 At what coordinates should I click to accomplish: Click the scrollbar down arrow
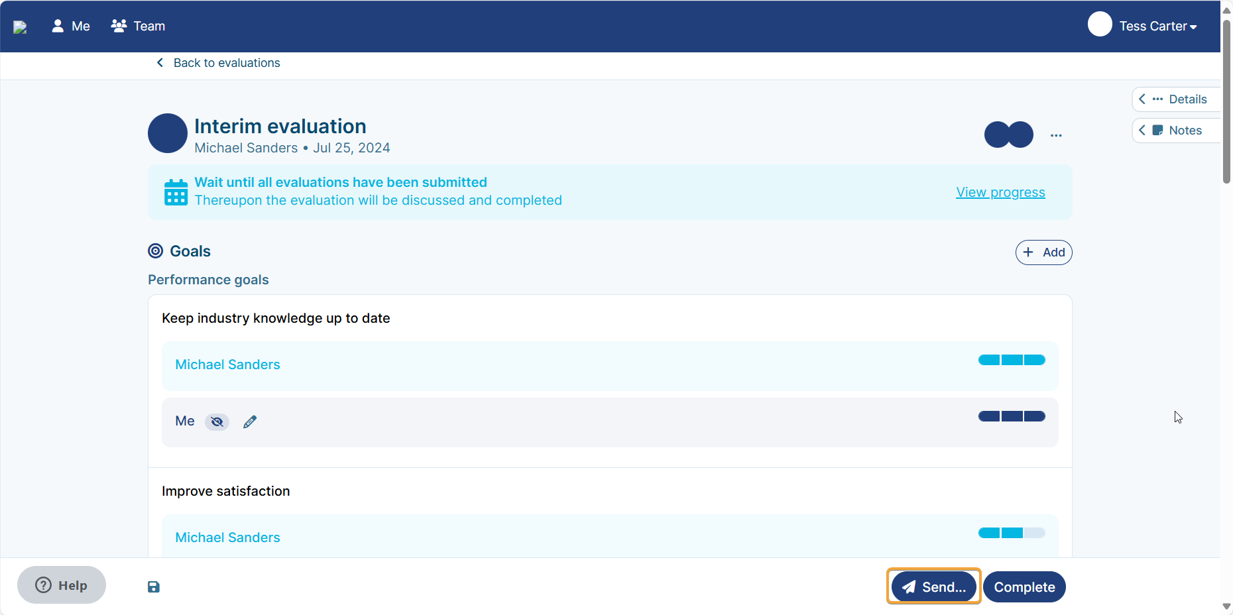(1227, 606)
